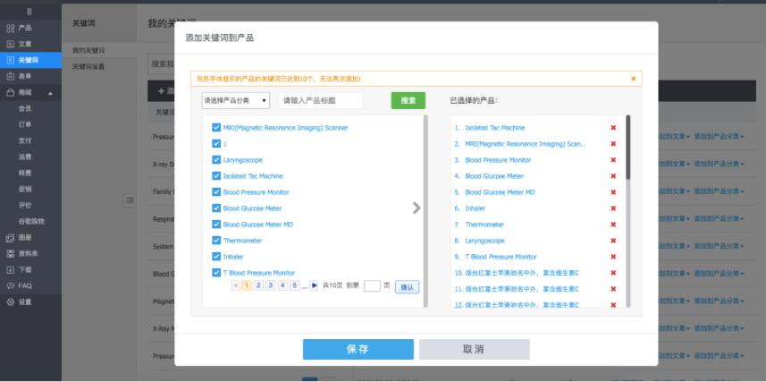Toggle the sidebar collapse handle icon
766x382 pixels.
pos(129,199)
